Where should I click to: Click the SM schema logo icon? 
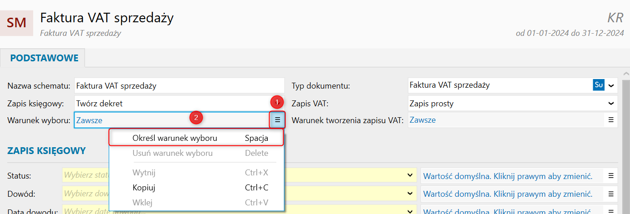tap(17, 22)
